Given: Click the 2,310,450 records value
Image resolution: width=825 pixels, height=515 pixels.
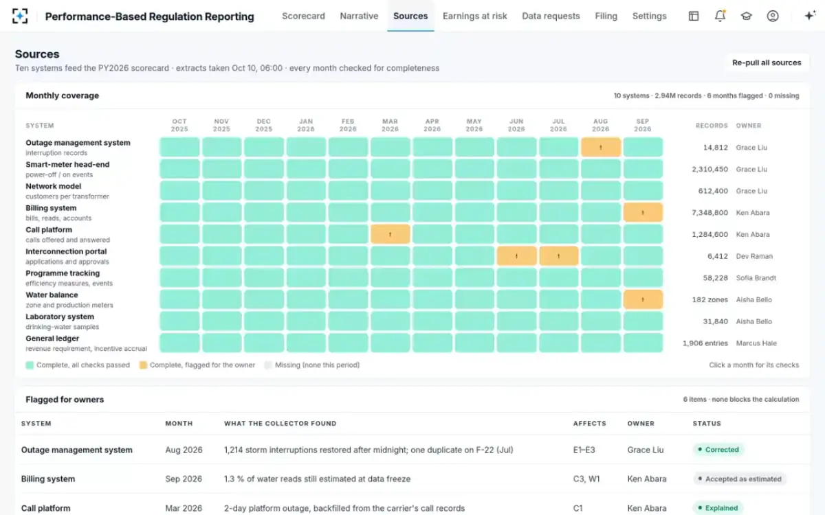Looking at the screenshot, I should click(709, 169).
